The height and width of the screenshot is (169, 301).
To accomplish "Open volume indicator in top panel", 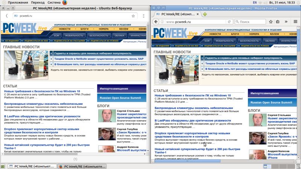I will (x=266, y=3).
